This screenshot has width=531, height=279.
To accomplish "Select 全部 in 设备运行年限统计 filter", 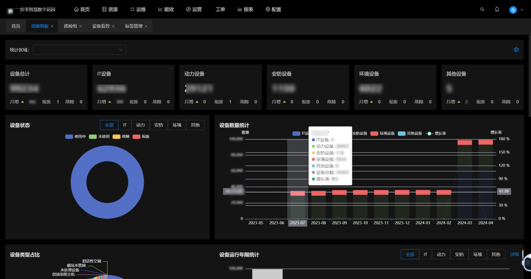I will tap(410, 254).
